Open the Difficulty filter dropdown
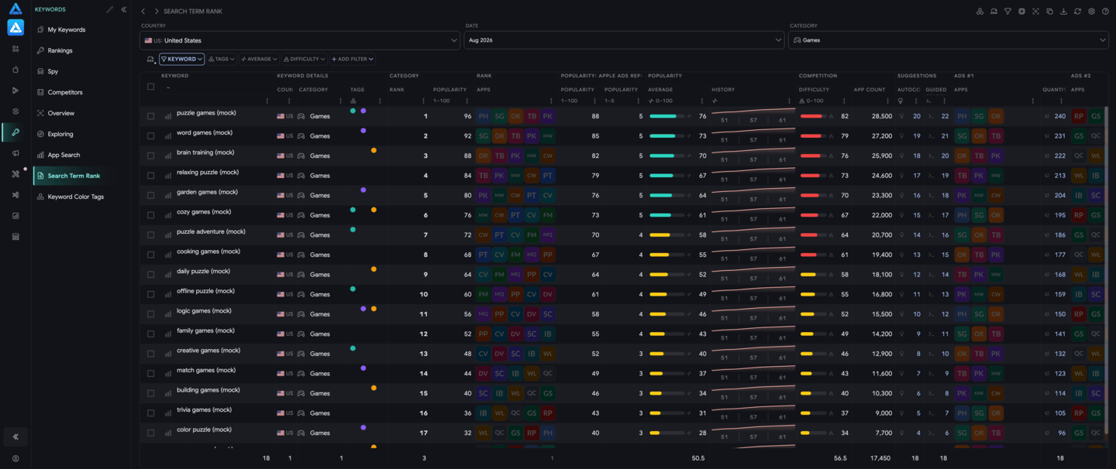The image size is (1116, 469). tap(304, 59)
